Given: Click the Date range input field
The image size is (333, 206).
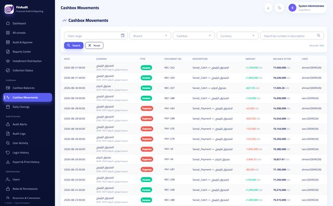Looking at the screenshot, I should pyautogui.click(x=96, y=36).
